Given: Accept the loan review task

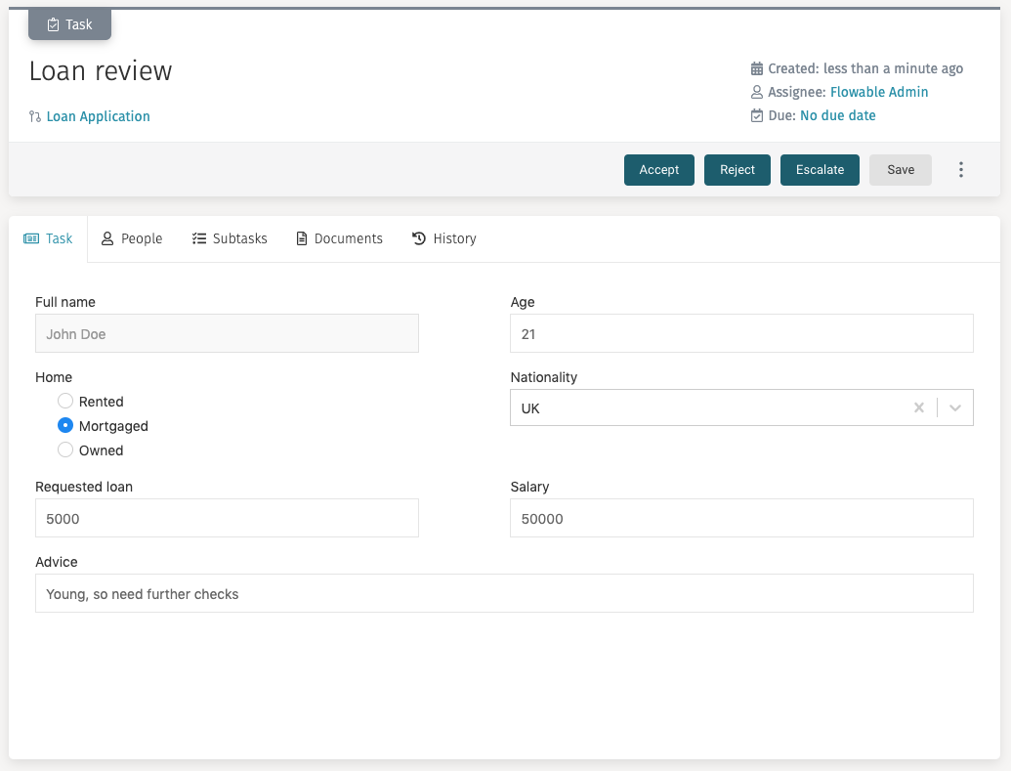Looking at the screenshot, I should tap(658, 169).
